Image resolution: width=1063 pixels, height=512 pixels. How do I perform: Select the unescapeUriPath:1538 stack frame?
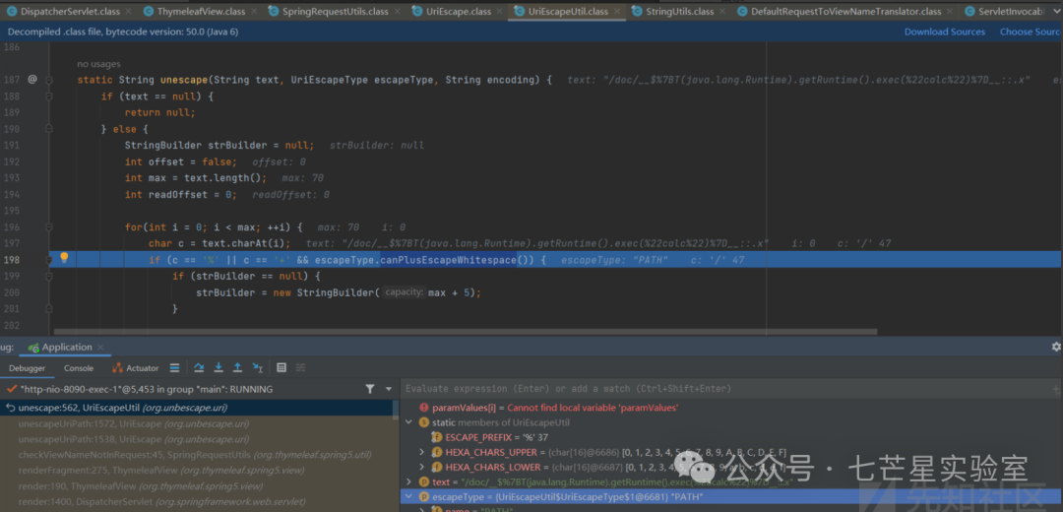point(197,439)
